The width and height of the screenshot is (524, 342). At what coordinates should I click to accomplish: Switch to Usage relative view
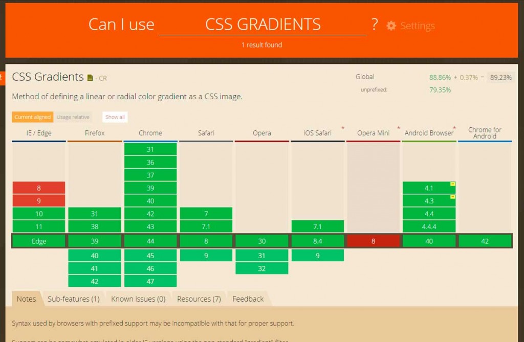coord(73,117)
